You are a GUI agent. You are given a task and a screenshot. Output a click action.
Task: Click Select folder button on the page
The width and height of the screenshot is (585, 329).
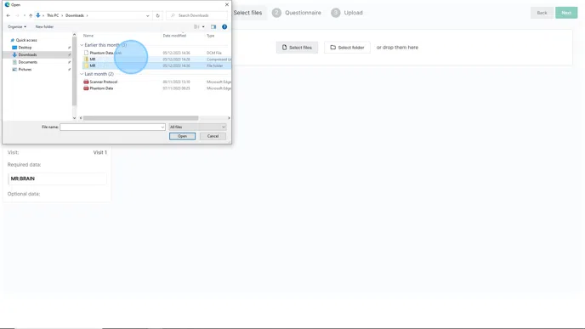click(347, 48)
